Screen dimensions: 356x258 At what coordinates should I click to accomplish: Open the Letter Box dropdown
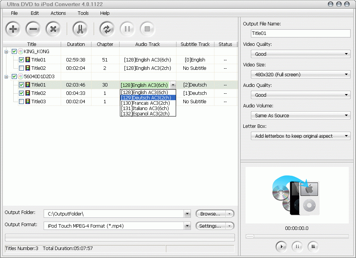301,136
